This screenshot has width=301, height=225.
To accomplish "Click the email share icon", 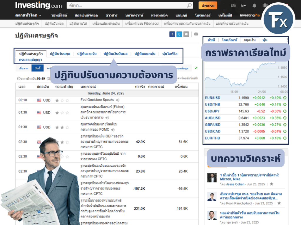I will coord(186,34).
